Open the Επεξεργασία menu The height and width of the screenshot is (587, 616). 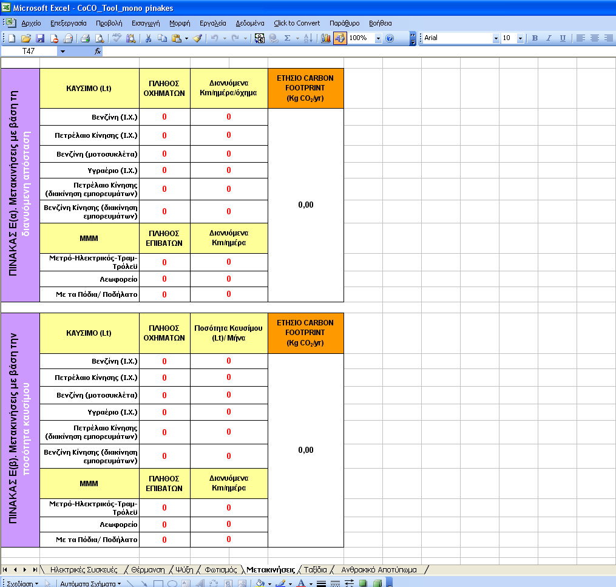pos(69,23)
